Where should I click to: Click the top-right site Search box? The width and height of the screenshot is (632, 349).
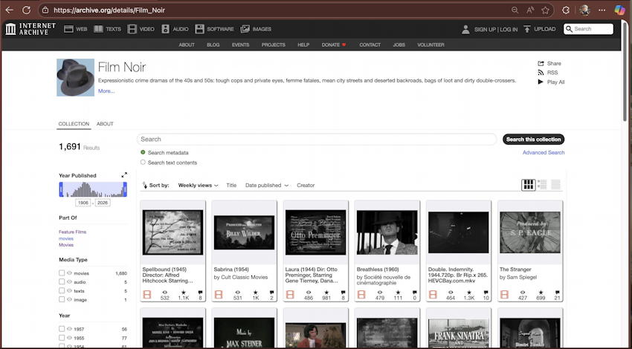tap(588, 29)
